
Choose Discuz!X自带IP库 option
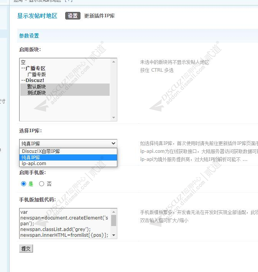tap(68, 151)
